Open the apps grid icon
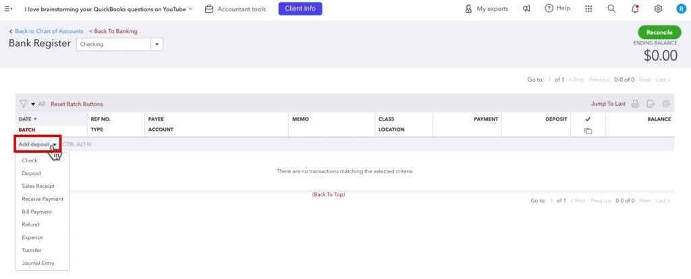This screenshot has width=691, height=279. [588, 9]
